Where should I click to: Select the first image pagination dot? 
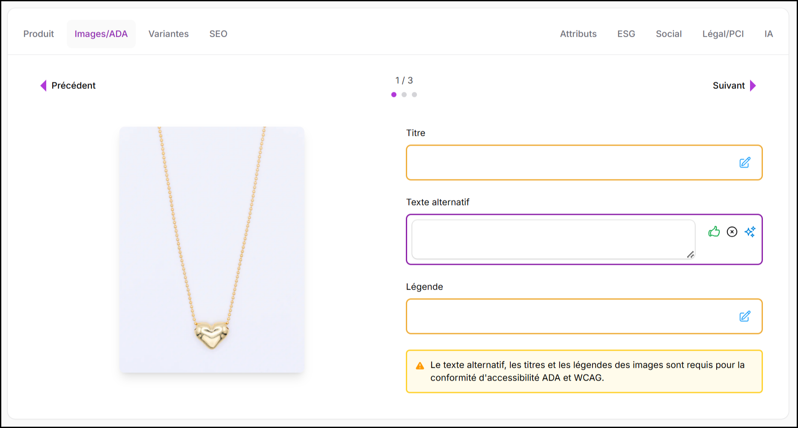(394, 95)
